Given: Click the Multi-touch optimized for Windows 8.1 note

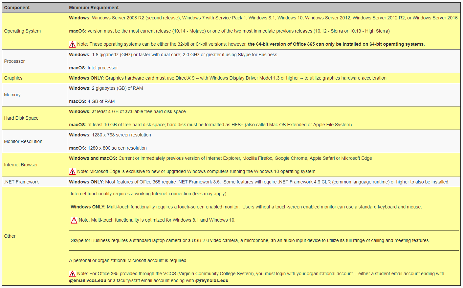Looking at the screenshot, I should pyautogui.click(x=157, y=220).
